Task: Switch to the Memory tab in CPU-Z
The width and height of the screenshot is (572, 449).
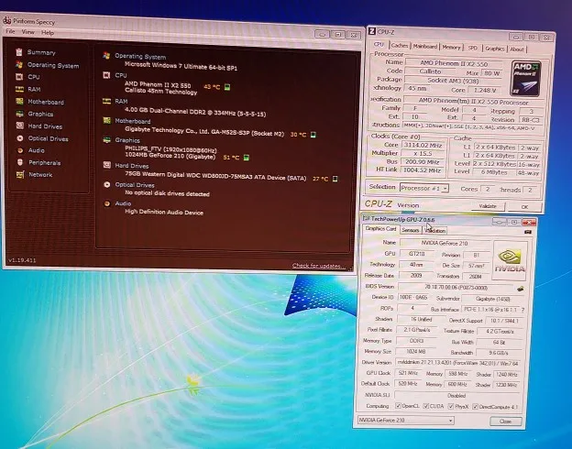Action: pyautogui.click(x=451, y=47)
